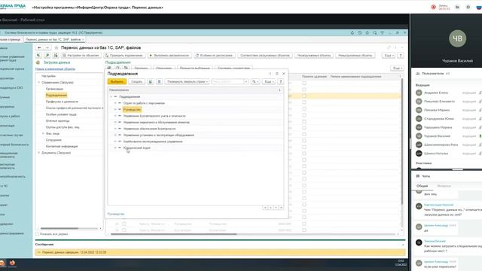Screen dimensions: 482x271
Task: Open 'Новые и измененные объекты' link
Action: point(55,69)
